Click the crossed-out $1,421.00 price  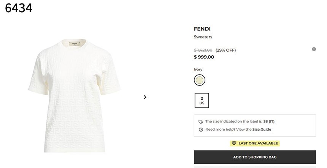pyautogui.click(x=203, y=50)
